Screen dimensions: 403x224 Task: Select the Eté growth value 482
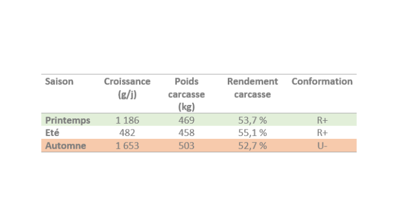click(x=127, y=132)
